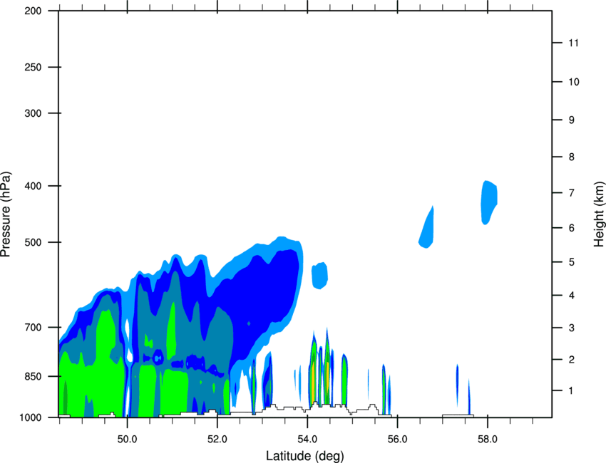The image size is (606, 463).
Task: Click height tick label 4
Action: (572, 296)
